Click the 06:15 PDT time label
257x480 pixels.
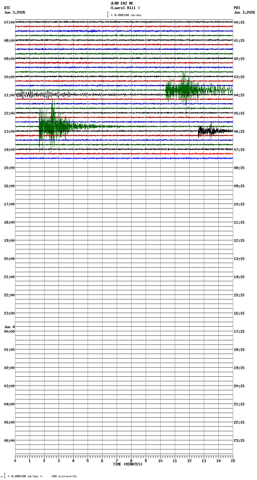239,132
